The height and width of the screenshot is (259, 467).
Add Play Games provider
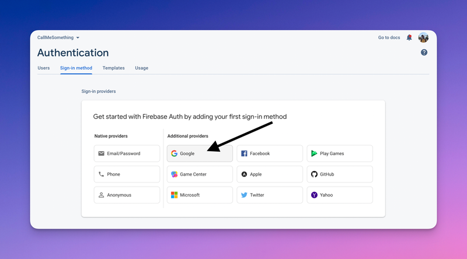pyautogui.click(x=340, y=153)
